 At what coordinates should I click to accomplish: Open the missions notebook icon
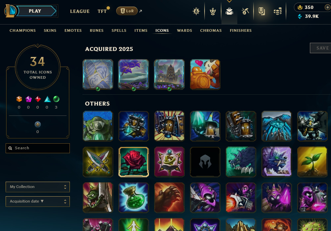click(261, 11)
